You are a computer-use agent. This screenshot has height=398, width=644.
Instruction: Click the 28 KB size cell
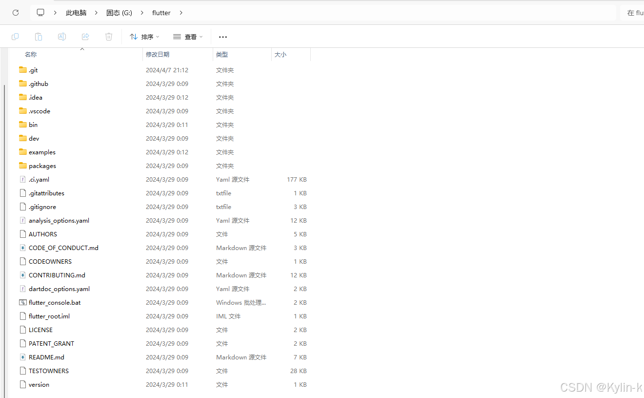pyautogui.click(x=299, y=371)
